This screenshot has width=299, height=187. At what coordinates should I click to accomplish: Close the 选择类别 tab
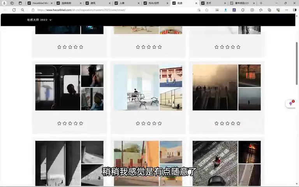(x=81, y=3)
